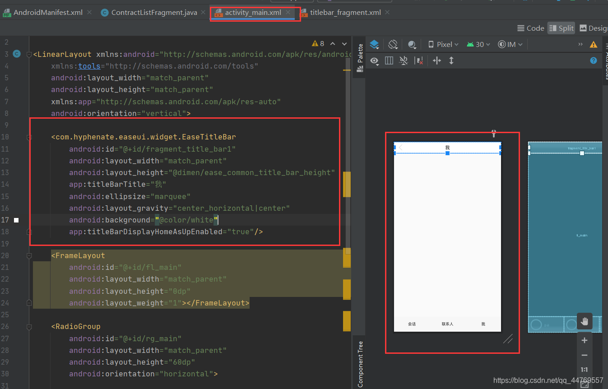Click the 我 title in preview title bar
This screenshot has width=608, height=389.
pos(447,148)
